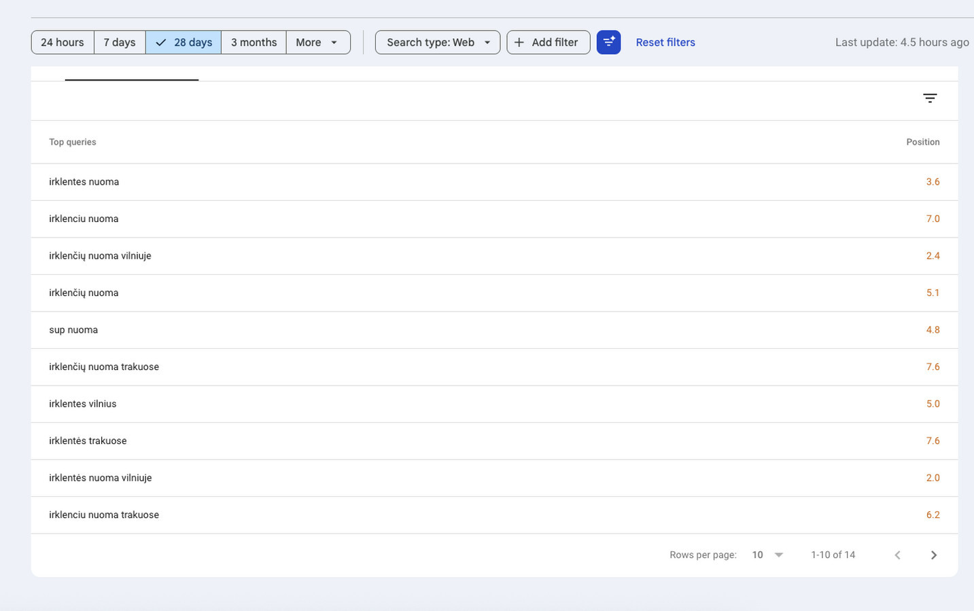Expand the More date range dropdown

pyautogui.click(x=317, y=42)
